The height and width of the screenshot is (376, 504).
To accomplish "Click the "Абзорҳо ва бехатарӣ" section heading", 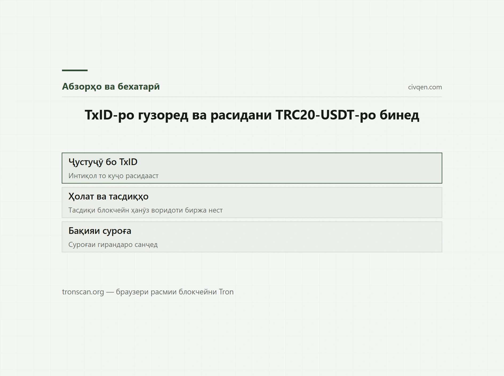I will coord(111,87).
